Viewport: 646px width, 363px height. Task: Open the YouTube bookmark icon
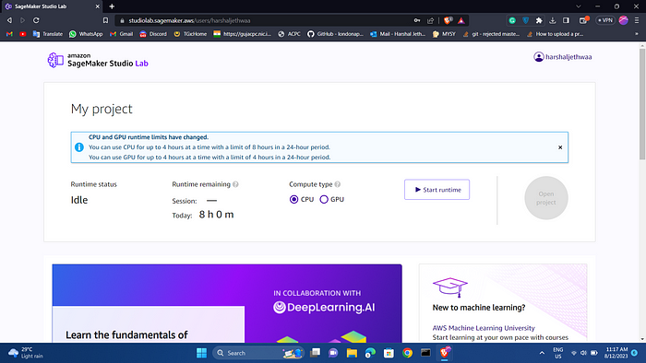point(23,34)
